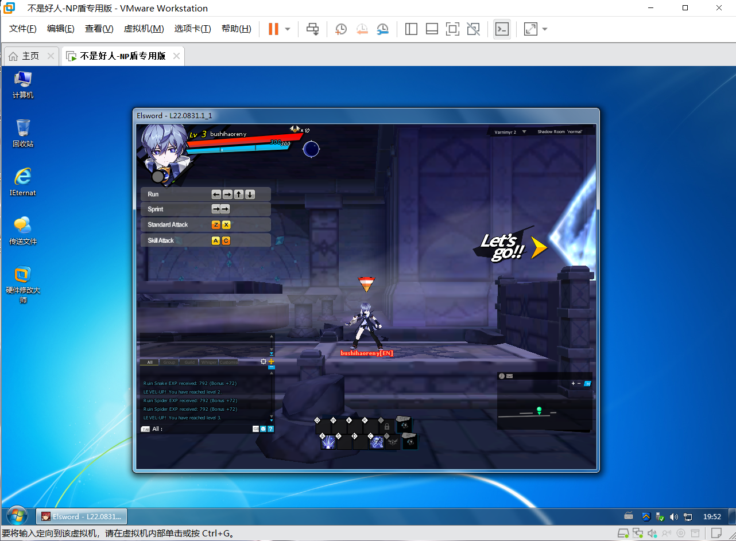Open the 虚拟机(M) menu
The width and height of the screenshot is (736, 541).
pos(144,29)
